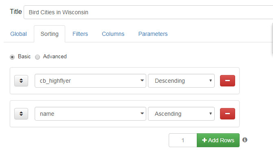
Task: Switch to the Global tab
Action: coord(18,34)
